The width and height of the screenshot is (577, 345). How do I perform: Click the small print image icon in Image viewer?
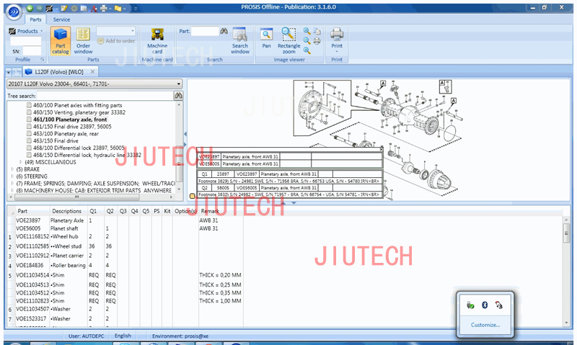[x=317, y=41]
